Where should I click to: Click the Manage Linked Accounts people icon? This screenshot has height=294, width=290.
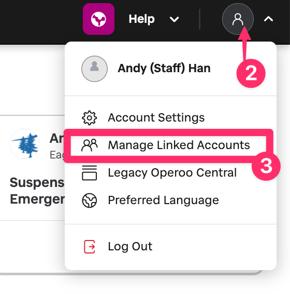pyautogui.click(x=90, y=145)
